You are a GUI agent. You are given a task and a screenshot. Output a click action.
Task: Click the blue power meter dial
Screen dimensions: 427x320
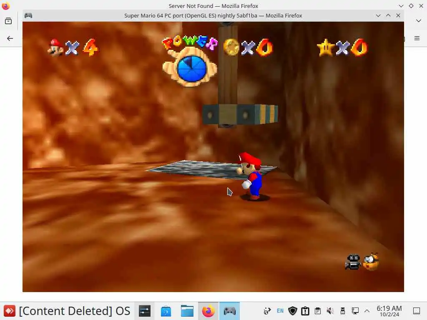192,69
